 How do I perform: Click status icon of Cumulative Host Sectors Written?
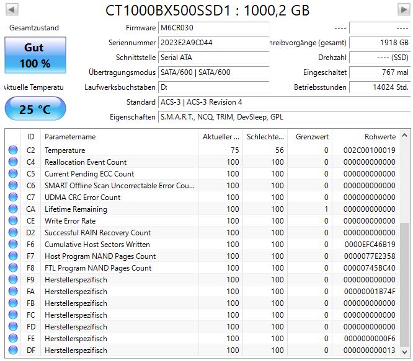pos(13,244)
